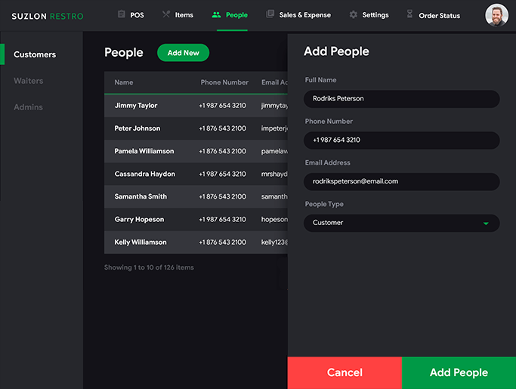516x389 pixels.
Task: Select the Jimmy Taylor row
Action: click(196, 106)
